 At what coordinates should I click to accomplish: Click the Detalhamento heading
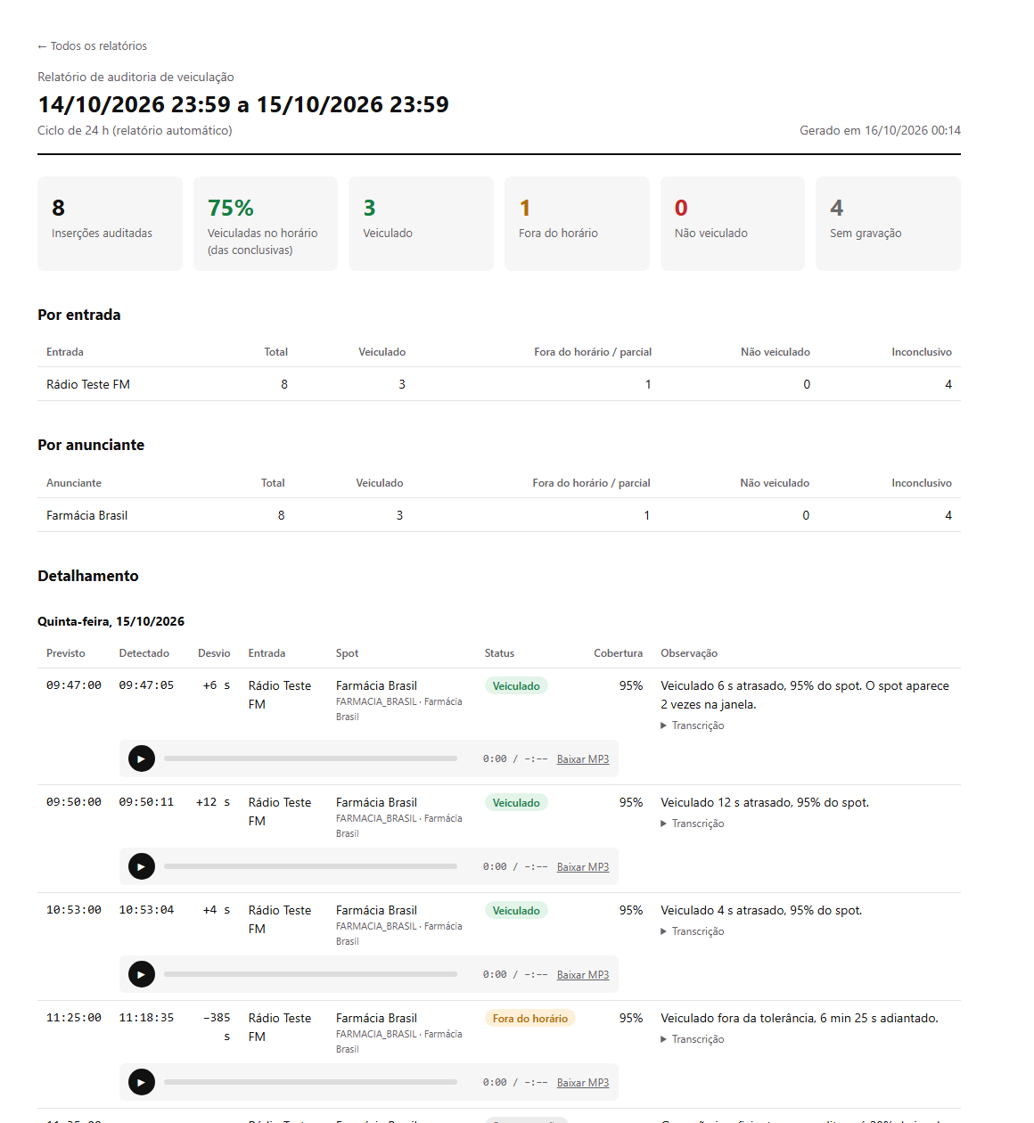(x=88, y=576)
